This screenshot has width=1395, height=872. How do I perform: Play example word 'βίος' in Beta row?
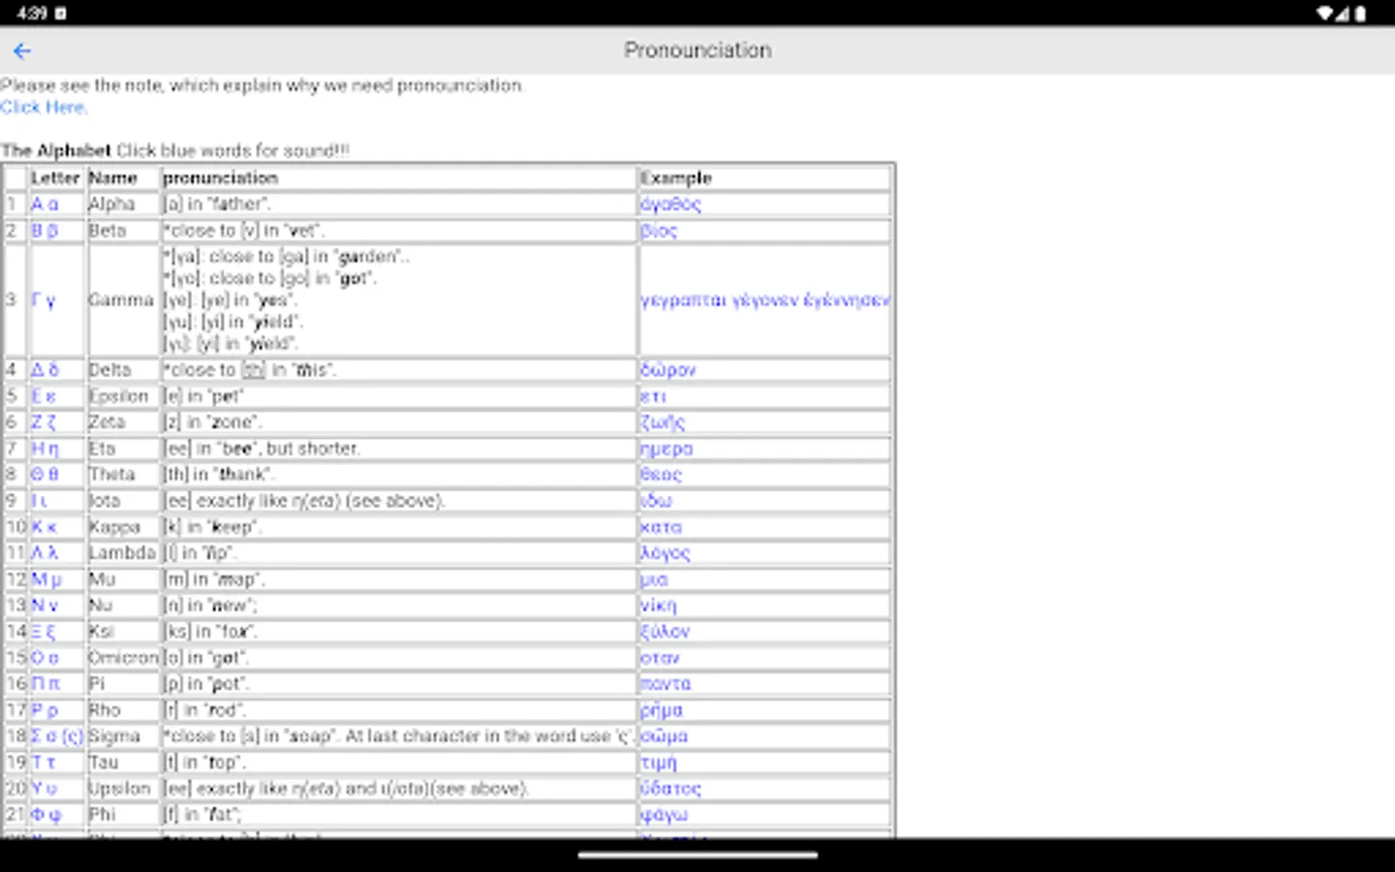click(x=659, y=231)
